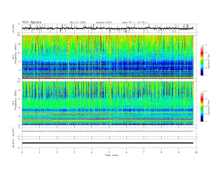This screenshot has width=221, height=171.
Task: Click time axis tick label "7"
Action: click(144, 152)
